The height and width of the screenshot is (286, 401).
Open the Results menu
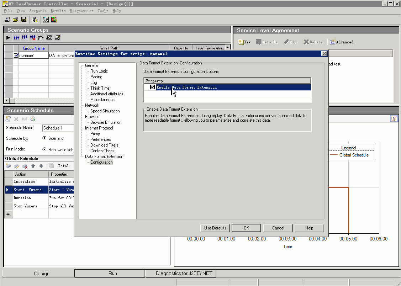click(x=58, y=11)
